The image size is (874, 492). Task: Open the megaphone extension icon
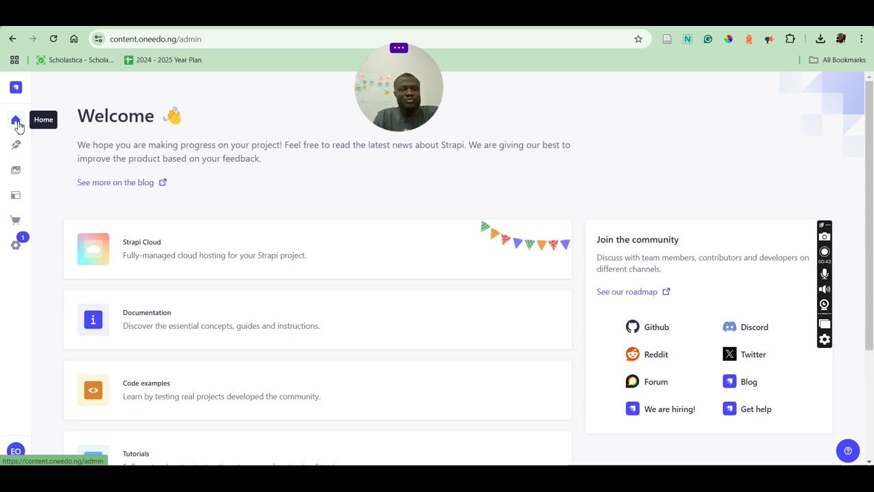coord(770,39)
